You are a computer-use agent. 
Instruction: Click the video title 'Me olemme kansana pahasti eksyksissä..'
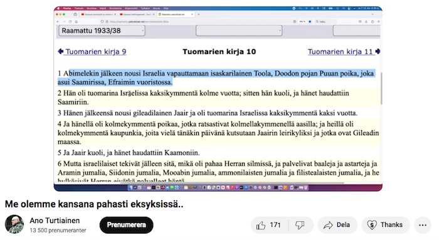pos(94,204)
